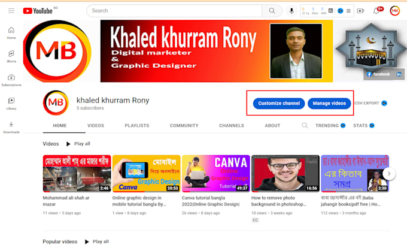Switch to the PLAYLISTS tab
407x245 pixels.
[x=137, y=125]
